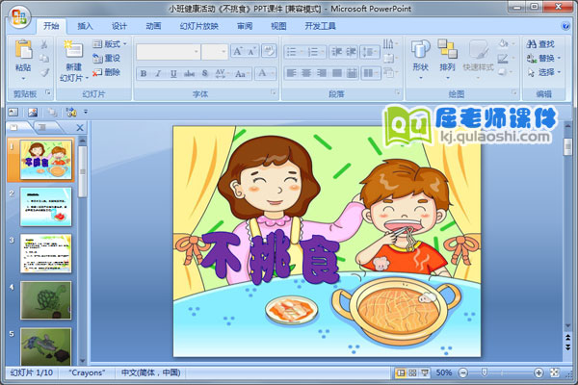Viewport: 578px width, 385px height.
Task: Switch to the Home (开始) tab
Action: tap(51, 26)
